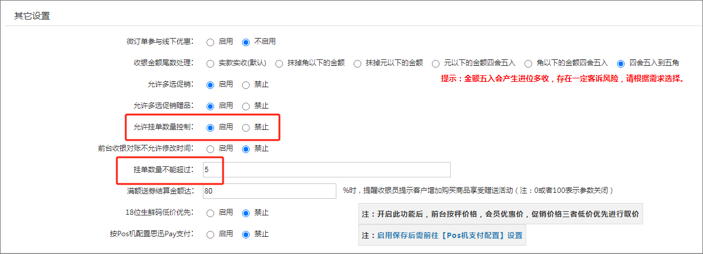Enable 微订单参与线下优惠 option
The height and width of the screenshot is (254, 703).
point(210,42)
